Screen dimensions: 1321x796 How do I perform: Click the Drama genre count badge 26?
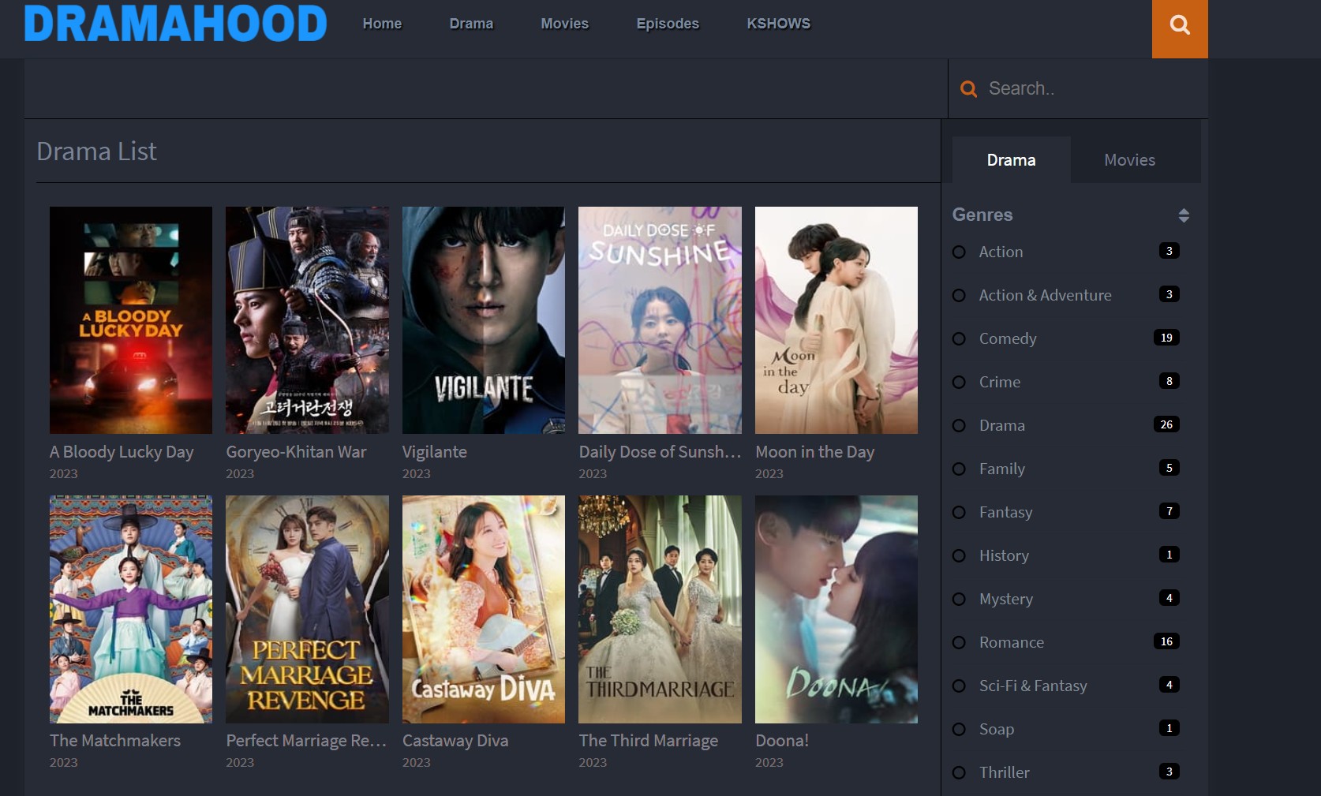point(1166,424)
